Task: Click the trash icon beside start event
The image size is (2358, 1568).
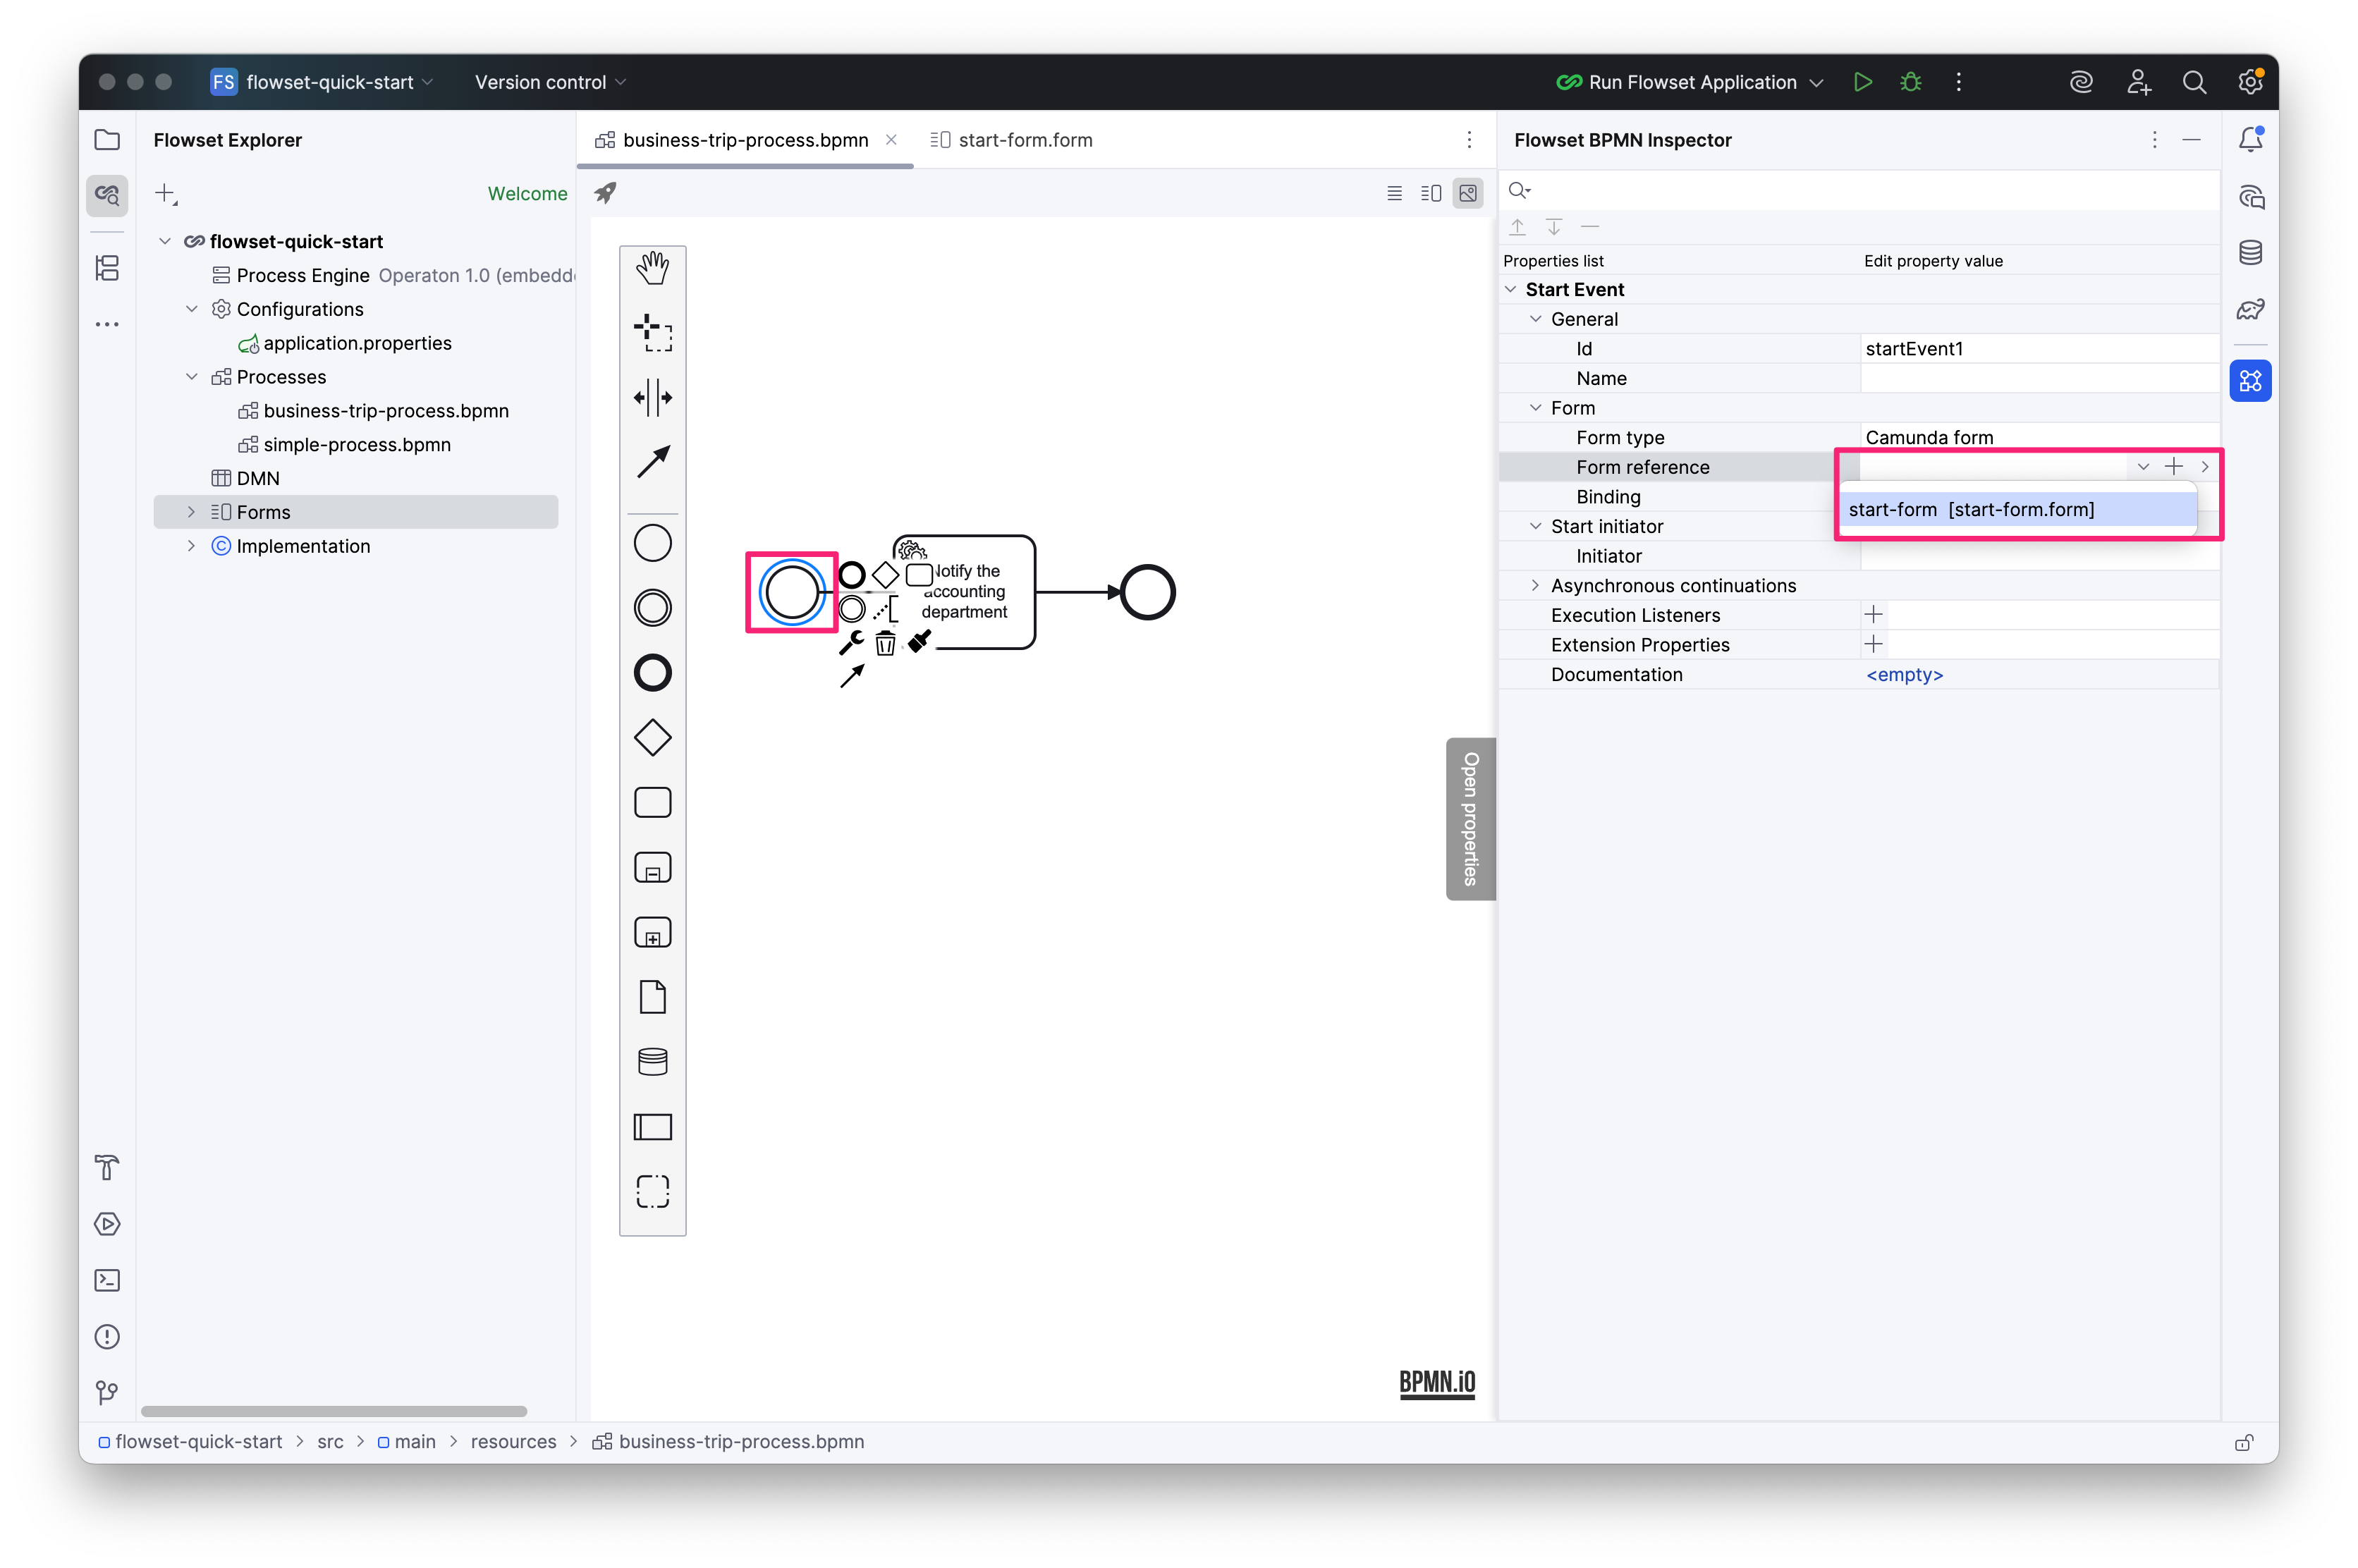Action: [885, 643]
